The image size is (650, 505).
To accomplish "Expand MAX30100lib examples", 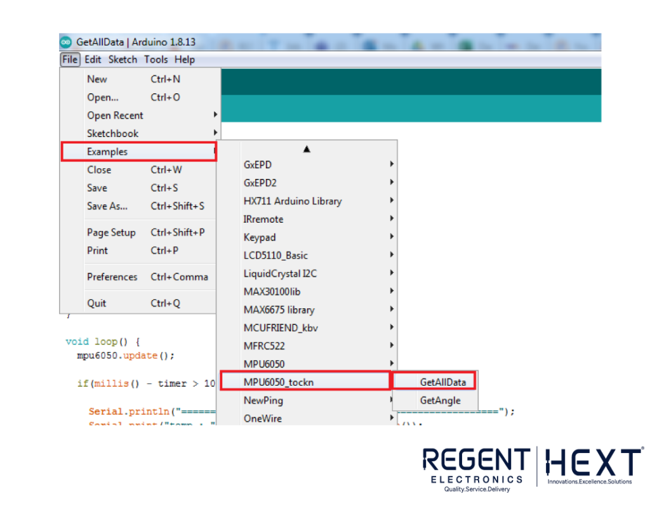I will pyautogui.click(x=308, y=292).
